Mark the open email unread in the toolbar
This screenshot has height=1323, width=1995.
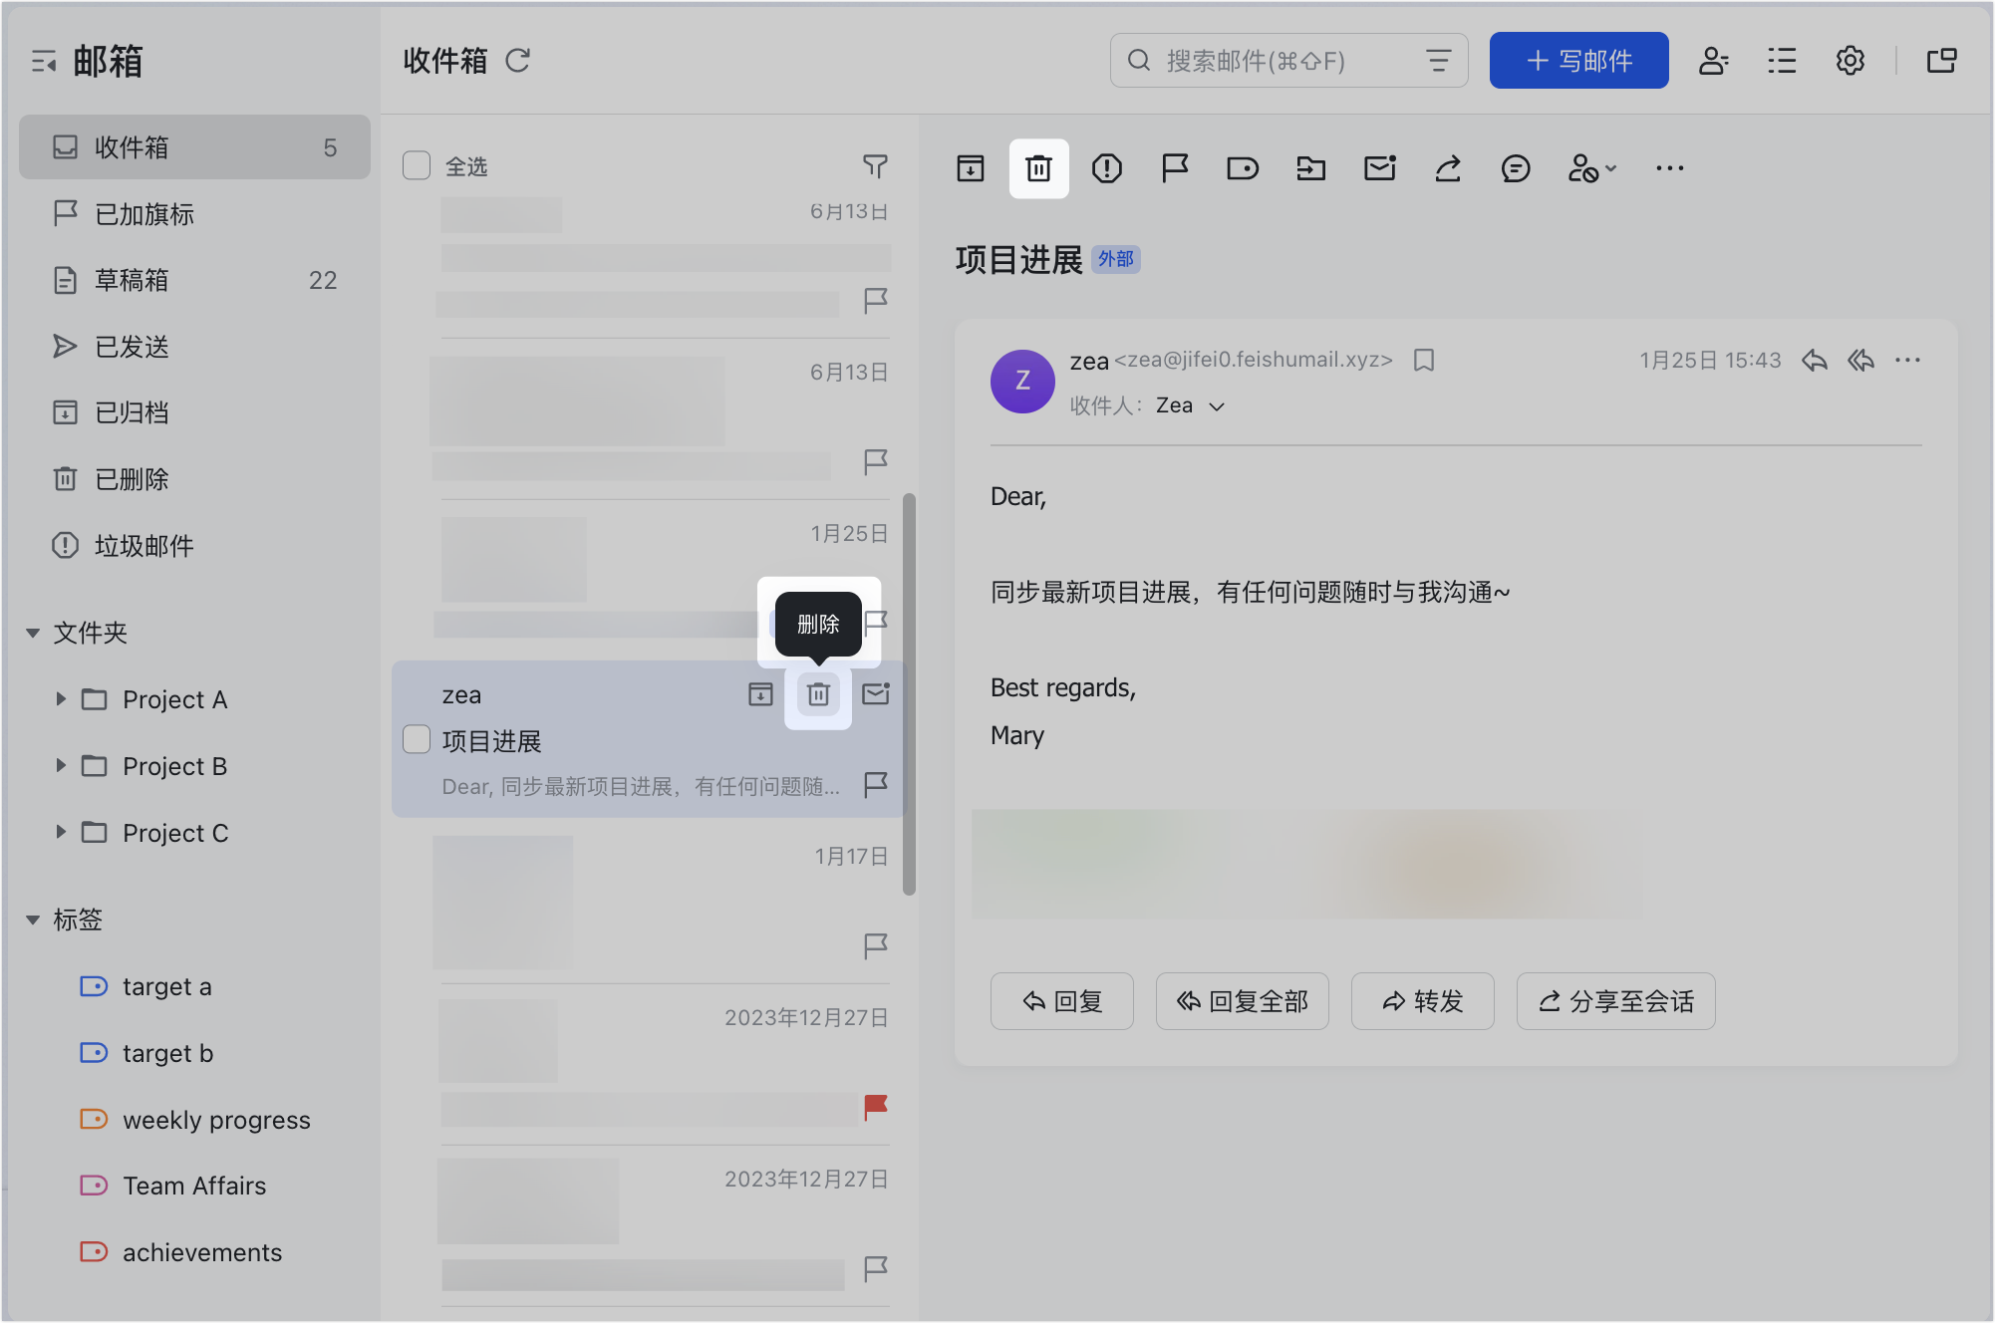pyautogui.click(x=1379, y=168)
